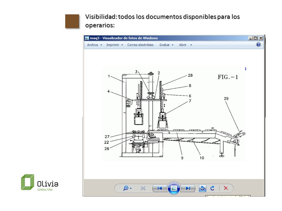The width and height of the screenshot is (282, 211).
Task: Maximize the photo viewer window
Action: click(255, 38)
